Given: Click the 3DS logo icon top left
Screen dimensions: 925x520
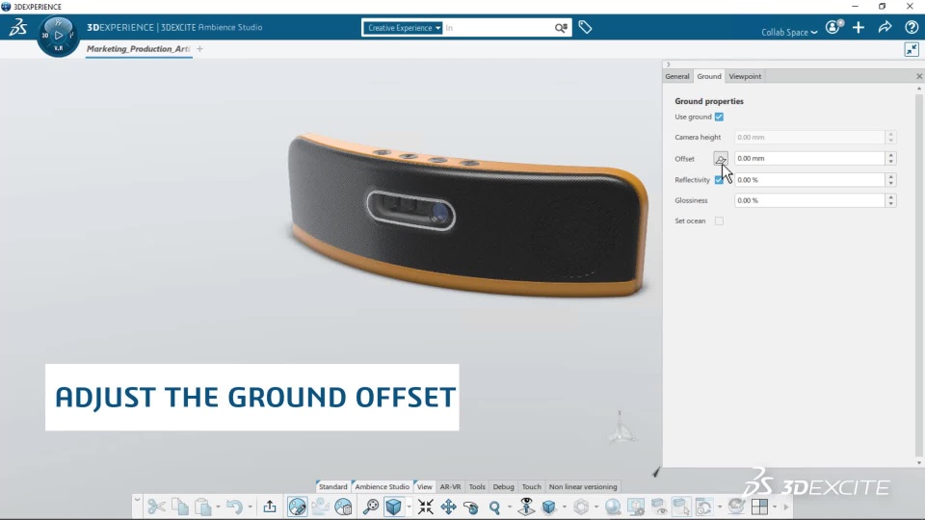Looking at the screenshot, I should coord(17,27).
